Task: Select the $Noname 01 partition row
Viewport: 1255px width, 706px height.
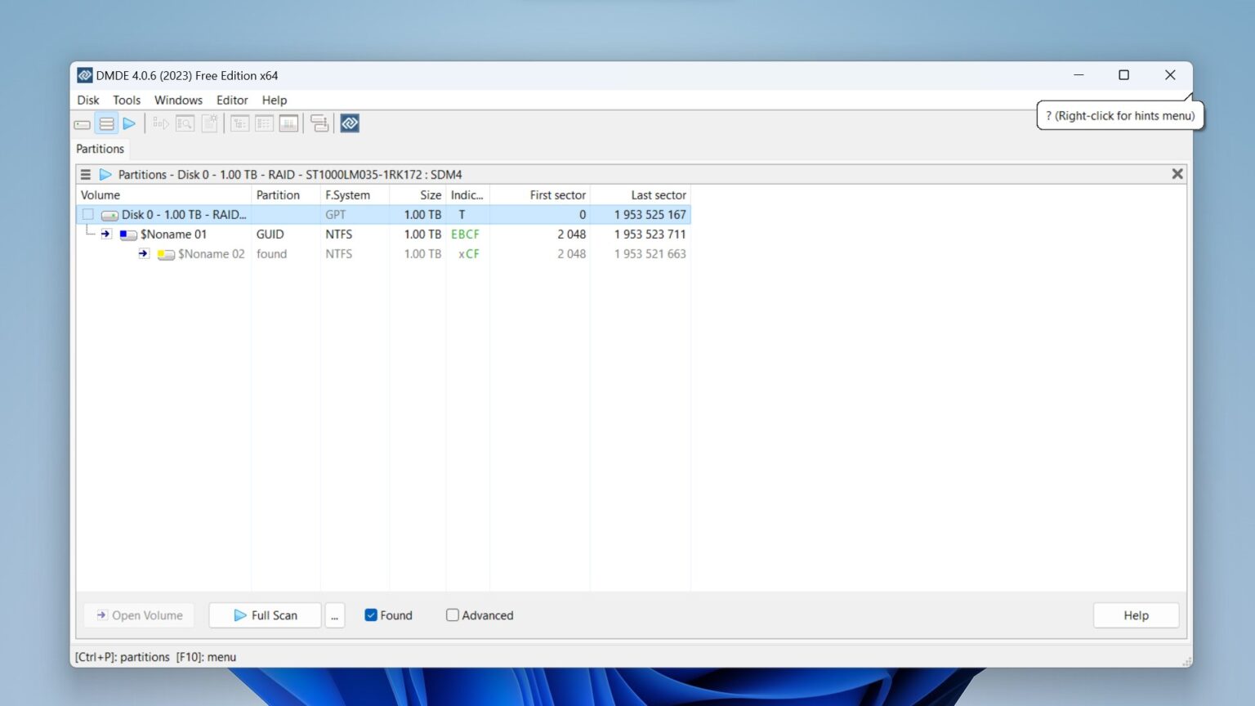Action: click(x=174, y=235)
